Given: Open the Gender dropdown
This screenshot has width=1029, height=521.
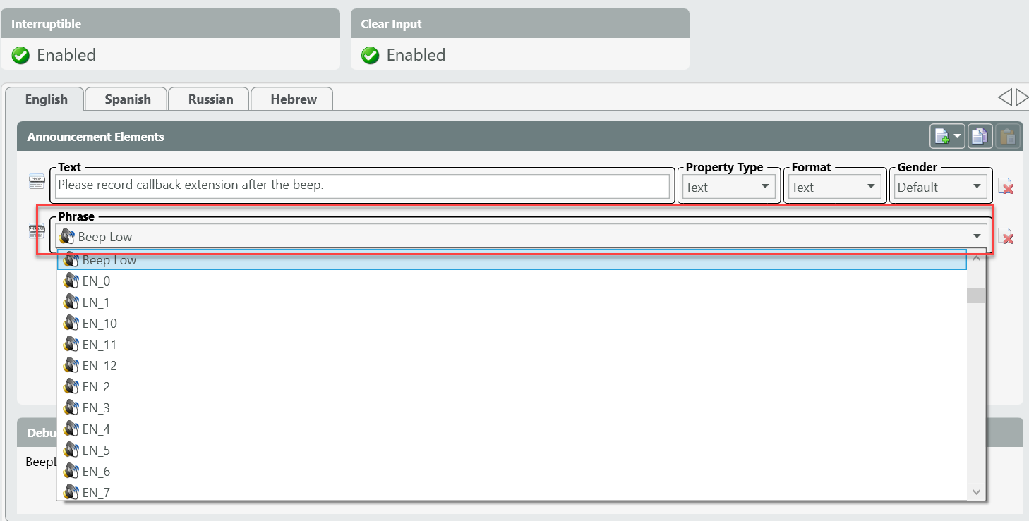Looking at the screenshot, I should [941, 187].
